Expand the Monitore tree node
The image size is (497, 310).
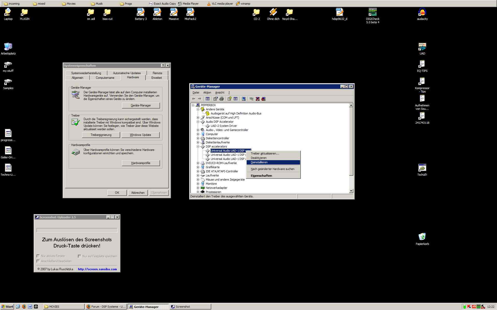198,184
